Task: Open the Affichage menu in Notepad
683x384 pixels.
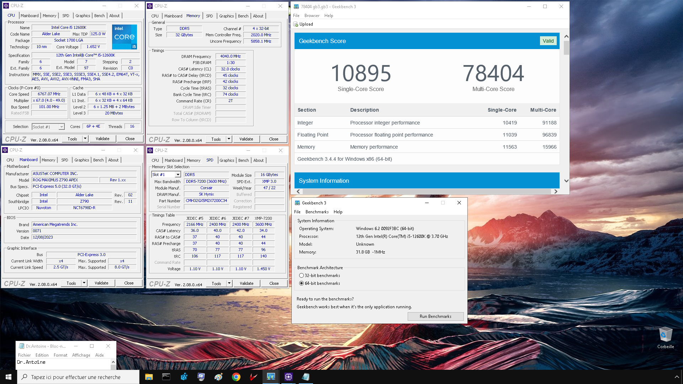Action: click(81, 355)
